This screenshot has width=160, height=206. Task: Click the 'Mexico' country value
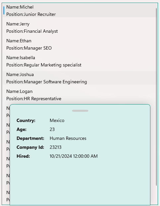click(x=57, y=120)
